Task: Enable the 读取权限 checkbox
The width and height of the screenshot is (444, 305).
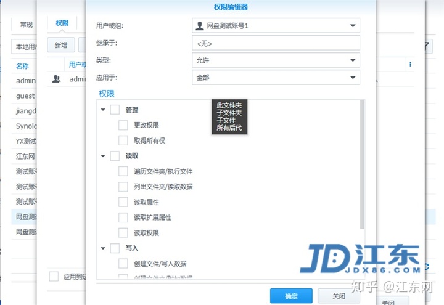Action: 123,232
